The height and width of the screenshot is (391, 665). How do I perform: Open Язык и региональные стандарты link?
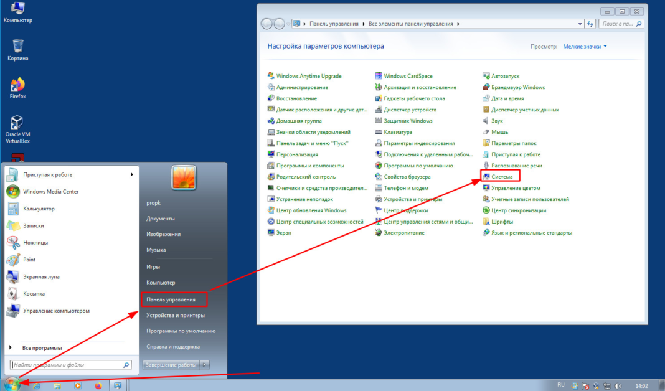pos(531,233)
